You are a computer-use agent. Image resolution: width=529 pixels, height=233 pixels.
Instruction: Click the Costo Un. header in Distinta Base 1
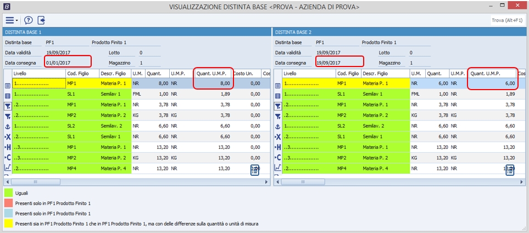point(247,73)
